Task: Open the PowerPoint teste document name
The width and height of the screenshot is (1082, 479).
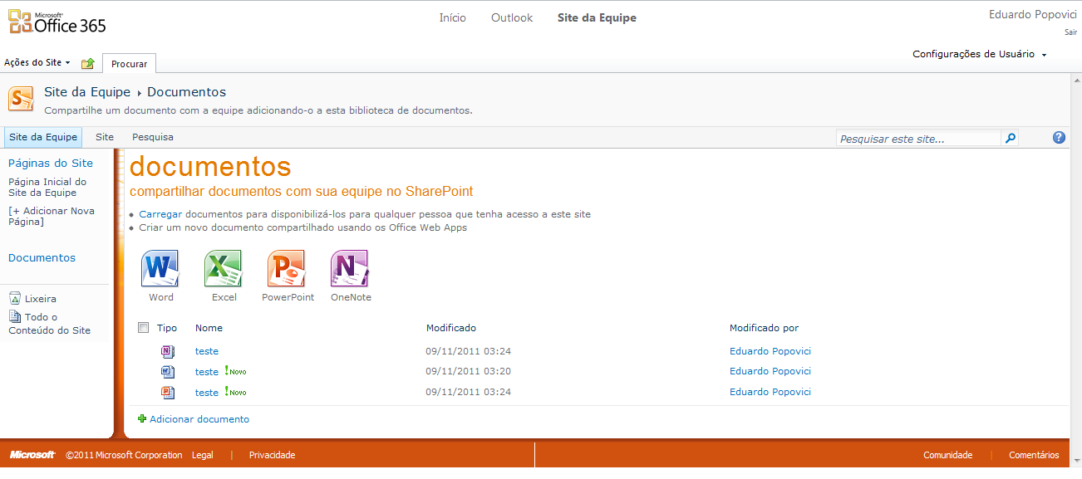Action: (207, 393)
